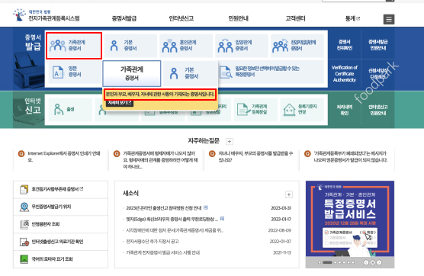This screenshot has width=424, height=276.
Task: Open the 가족관계 등록창설 tile
Action: pos(255,110)
